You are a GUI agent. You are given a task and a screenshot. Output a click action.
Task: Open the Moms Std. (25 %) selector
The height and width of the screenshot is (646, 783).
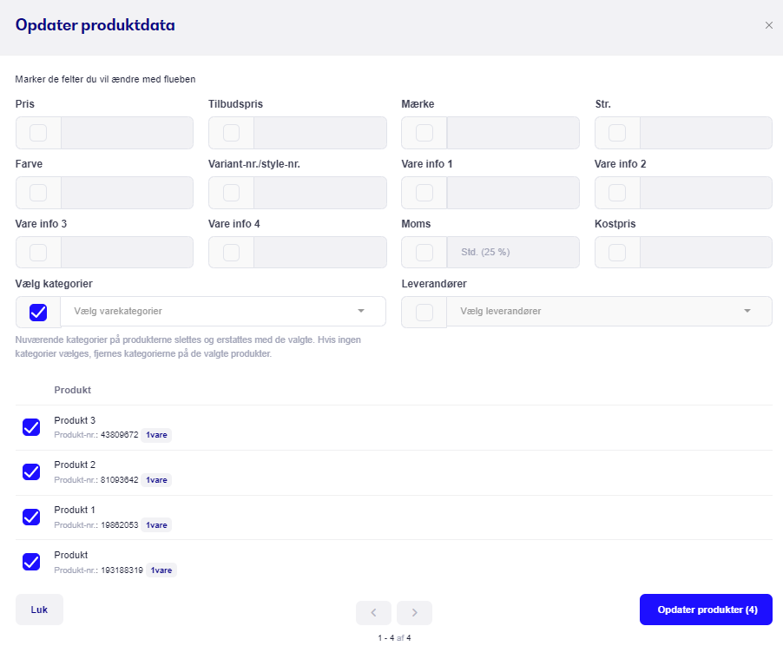[x=513, y=253]
